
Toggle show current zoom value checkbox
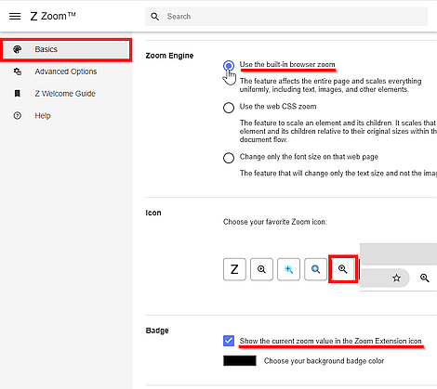[229, 341]
